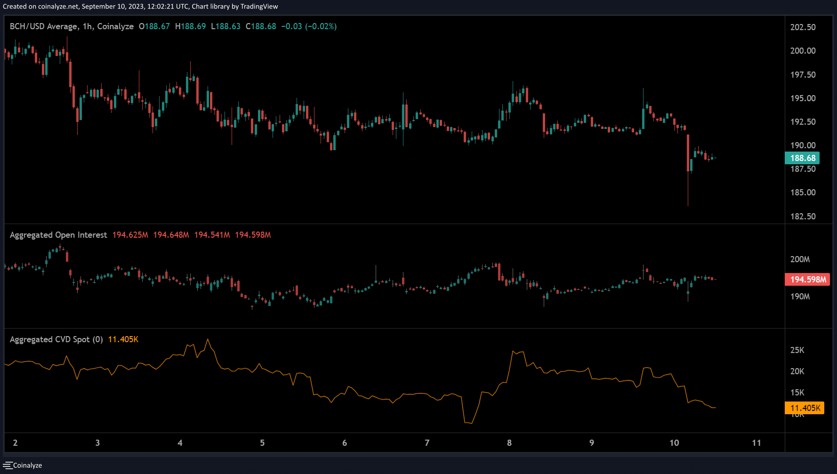Click date label 6 on time axis
Screen dimensions: 837x474
point(345,442)
